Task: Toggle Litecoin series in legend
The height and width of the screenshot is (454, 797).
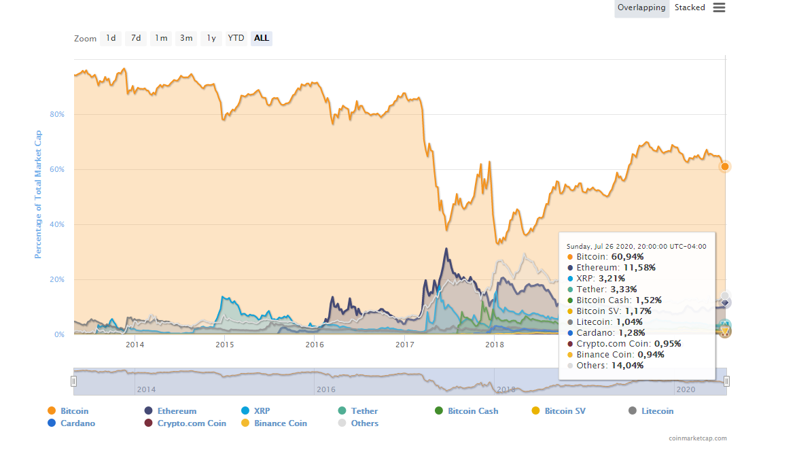Action: pyautogui.click(x=651, y=411)
